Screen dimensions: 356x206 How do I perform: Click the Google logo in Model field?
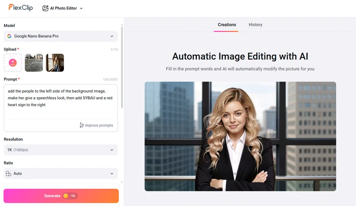click(x=9, y=36)
